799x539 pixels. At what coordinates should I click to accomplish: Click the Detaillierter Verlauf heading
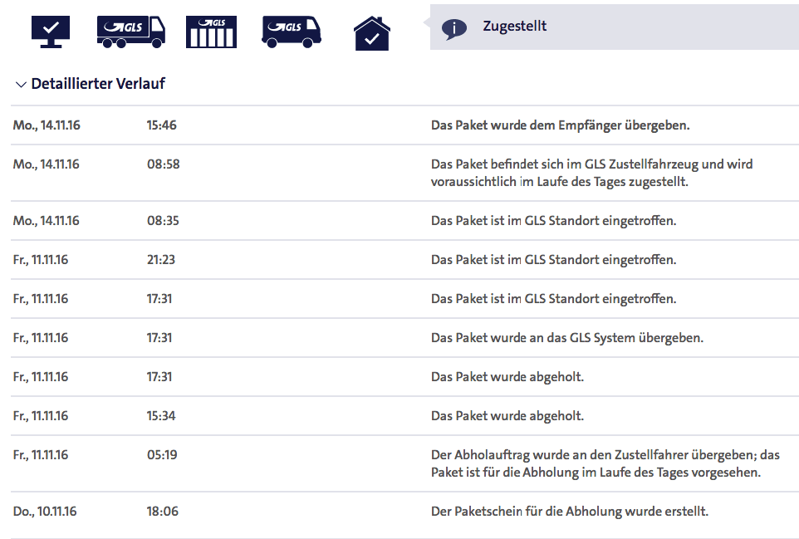98,84
